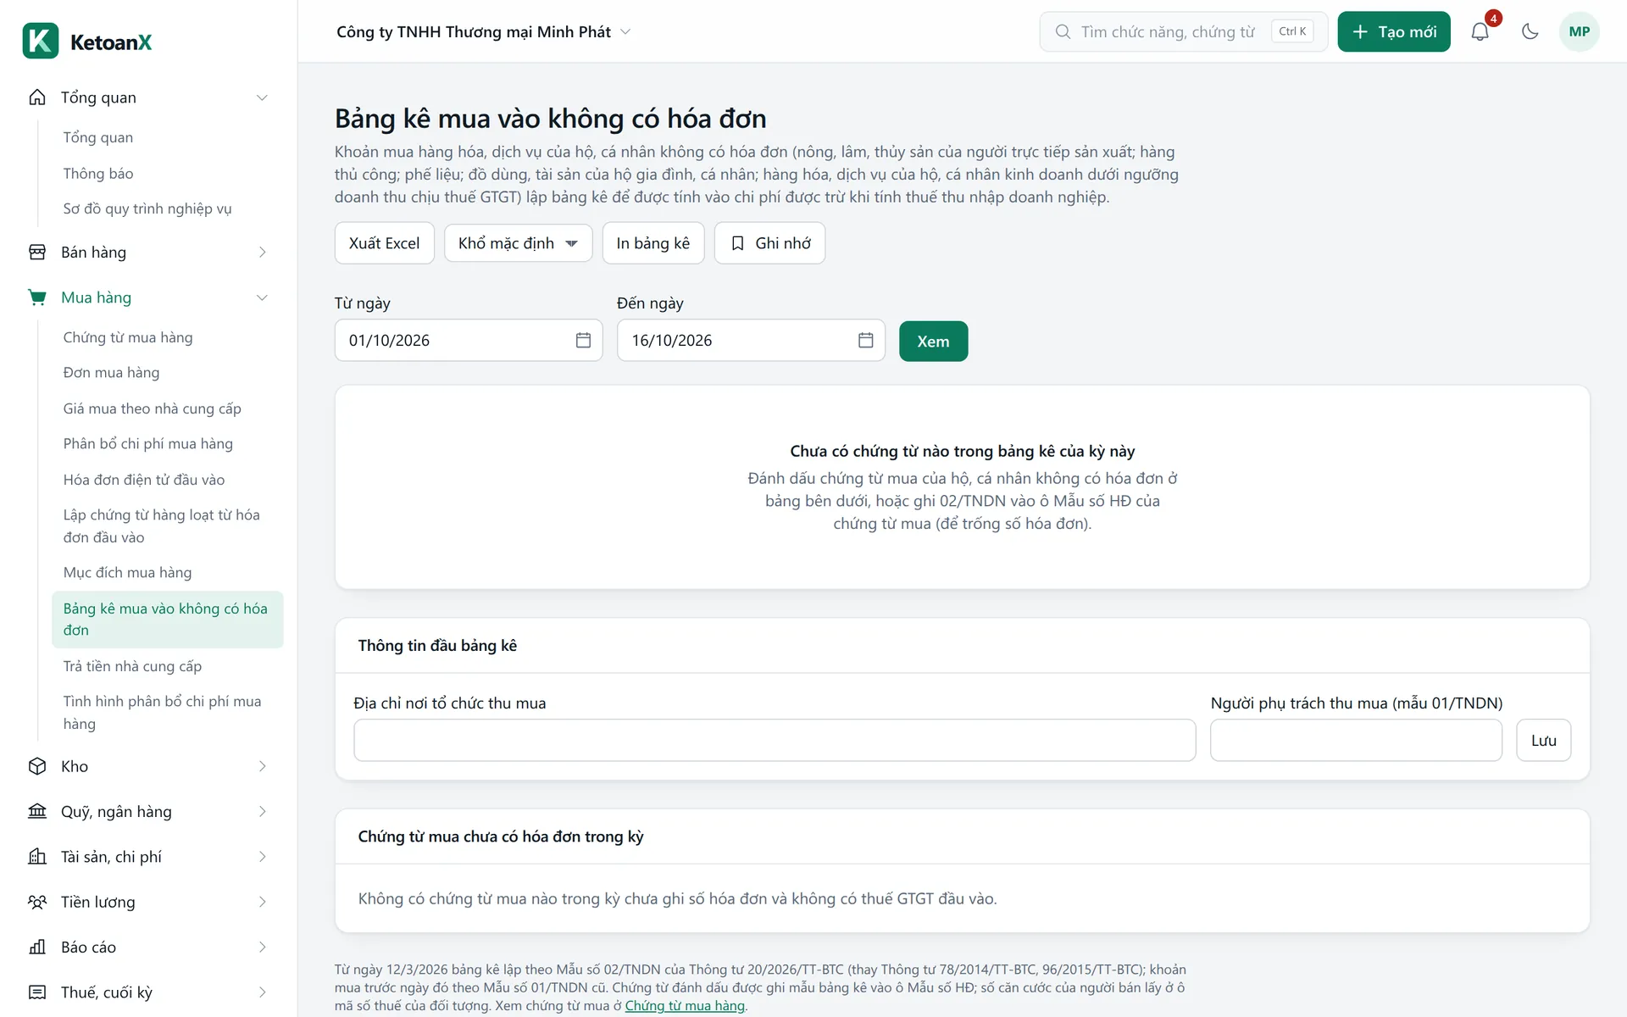Open the Khổ mặc định paper size dropdown
This screenshot has width=1627, height=1017.
[x=518, y=243]
